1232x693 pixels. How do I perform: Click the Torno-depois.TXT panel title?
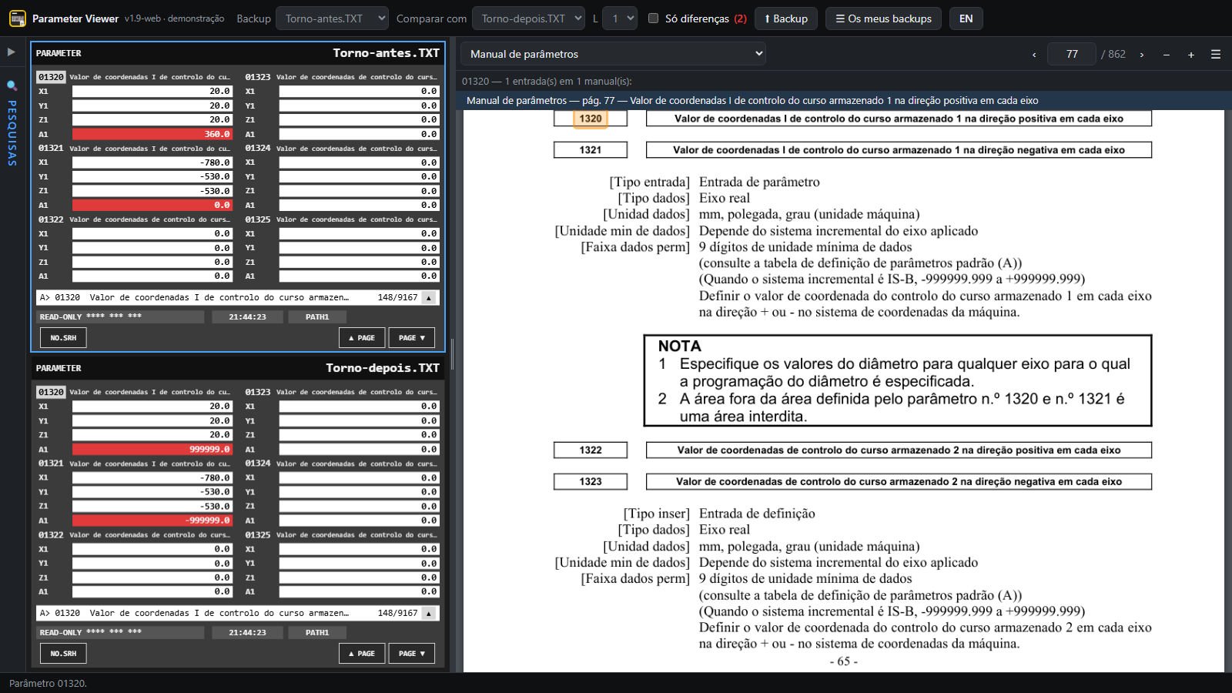[x=383, y=368]
